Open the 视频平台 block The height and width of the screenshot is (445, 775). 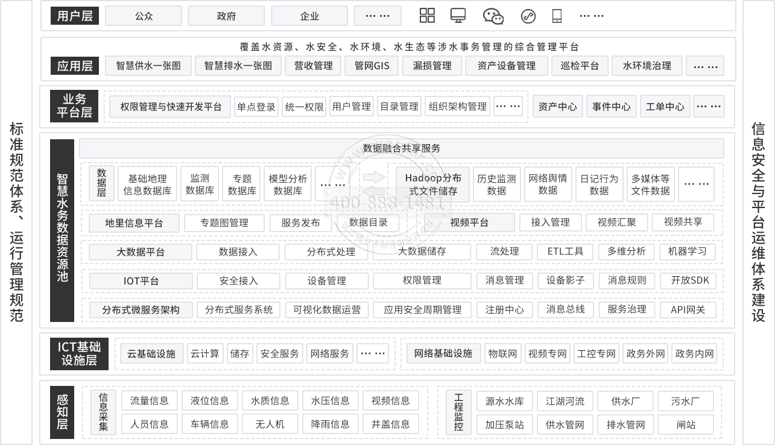point(469,222)
